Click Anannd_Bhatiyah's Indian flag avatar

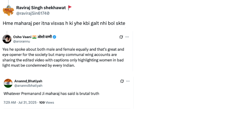coord(8,83)
